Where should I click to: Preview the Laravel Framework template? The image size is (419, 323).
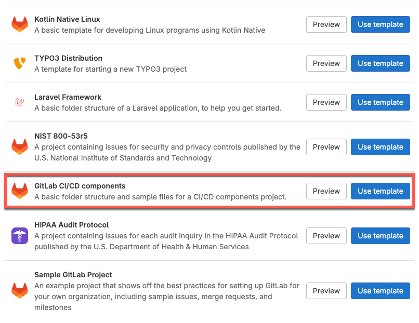pyautogui.click(x=326, y=102)
